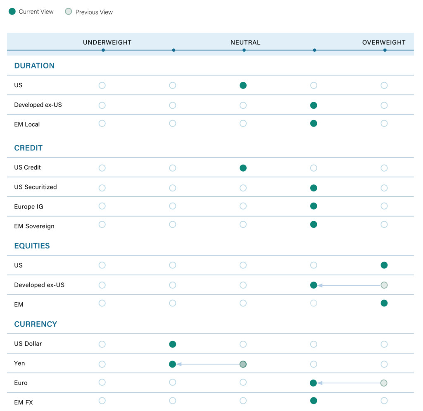Screen dimensions: 423x411
Task: Click the arrow in the Euro row
Action: click(349, 383)
